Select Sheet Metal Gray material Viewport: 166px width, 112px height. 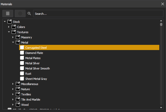tap(36, 79)
